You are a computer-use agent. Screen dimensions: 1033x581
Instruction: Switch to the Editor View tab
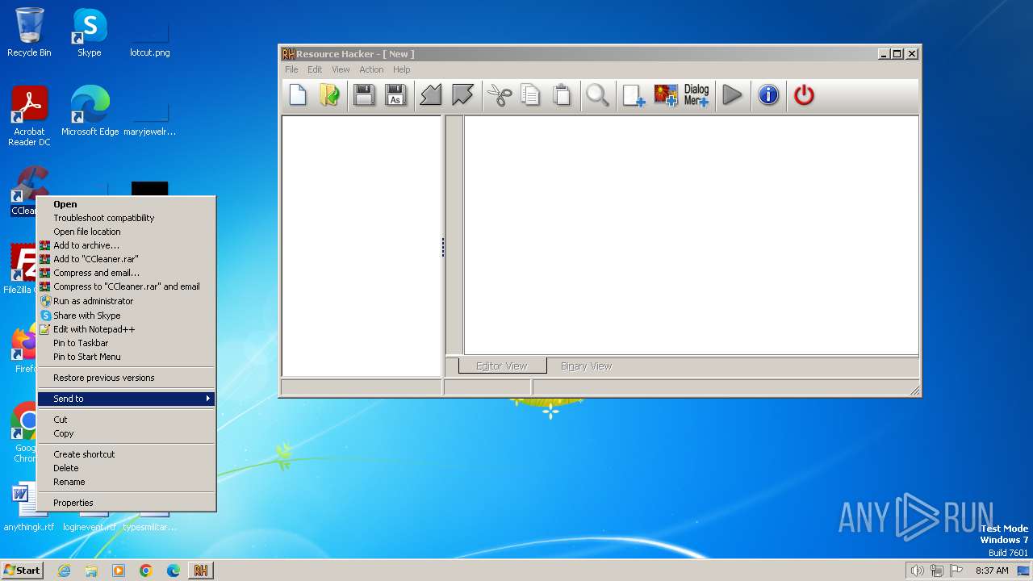502,366
